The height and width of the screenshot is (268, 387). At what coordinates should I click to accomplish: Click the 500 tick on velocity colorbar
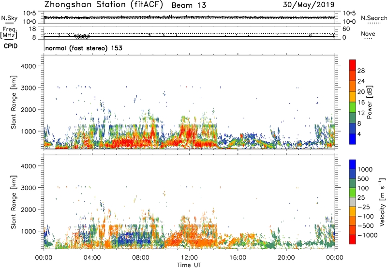[x=363, y=179]
